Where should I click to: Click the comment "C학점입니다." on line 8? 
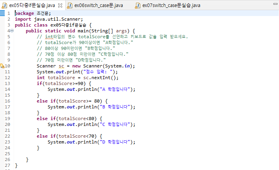(x=113, y=54)
